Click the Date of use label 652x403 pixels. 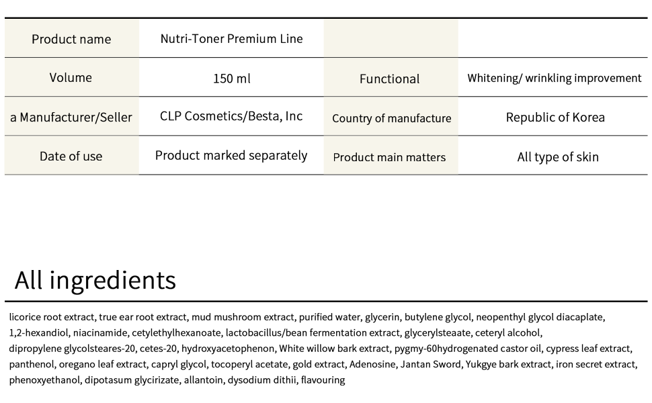pos(71,156)
